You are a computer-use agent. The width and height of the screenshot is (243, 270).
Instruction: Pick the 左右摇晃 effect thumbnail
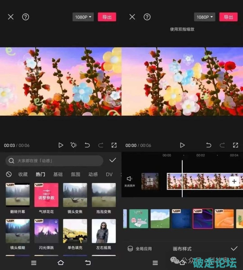tap(104, 231)
